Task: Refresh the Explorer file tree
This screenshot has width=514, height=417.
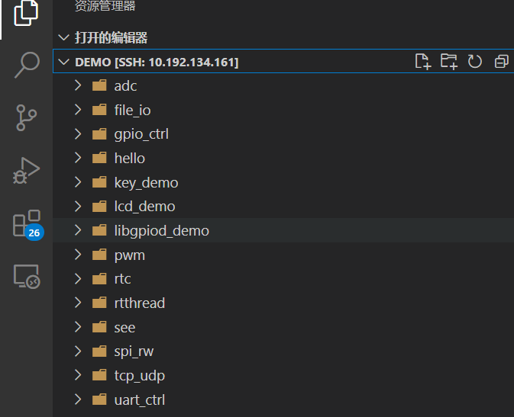Action: click(475, 62)
